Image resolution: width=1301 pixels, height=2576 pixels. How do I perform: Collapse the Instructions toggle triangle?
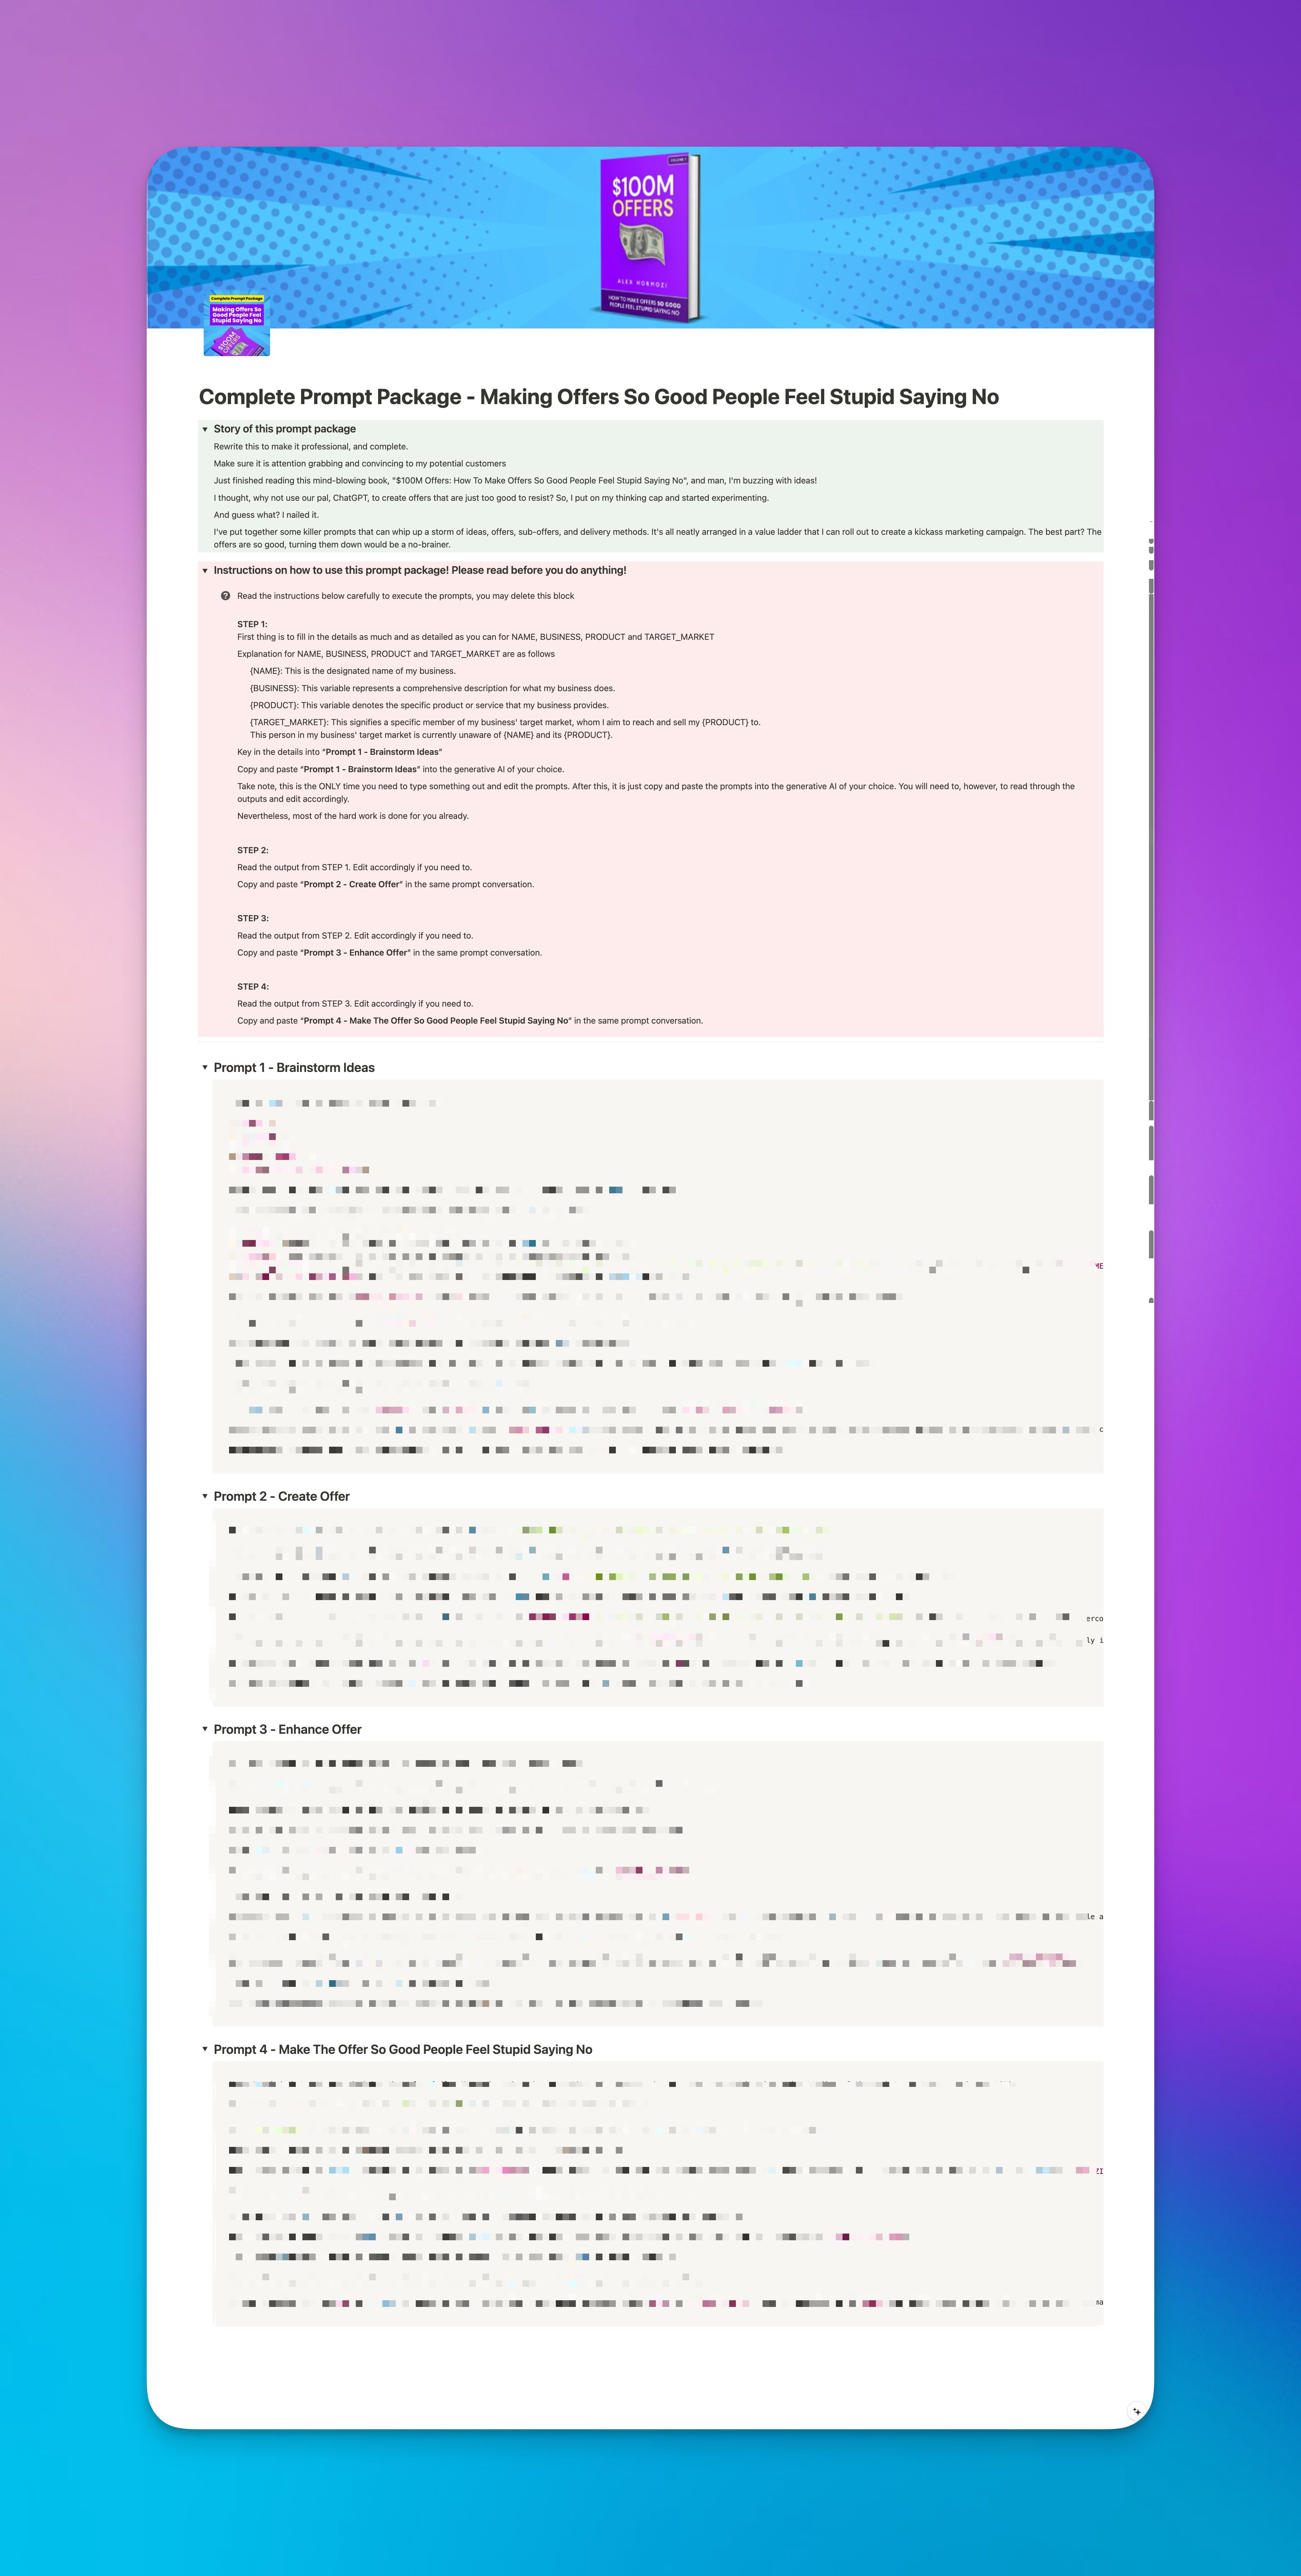[x=205, y=571]
